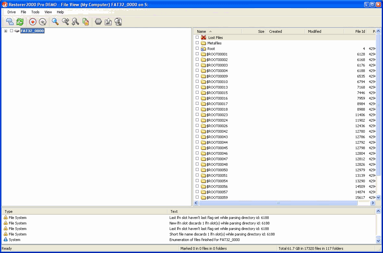Open the File Mask documents icon
Viewport: 383px width, 253px height.
85,22
